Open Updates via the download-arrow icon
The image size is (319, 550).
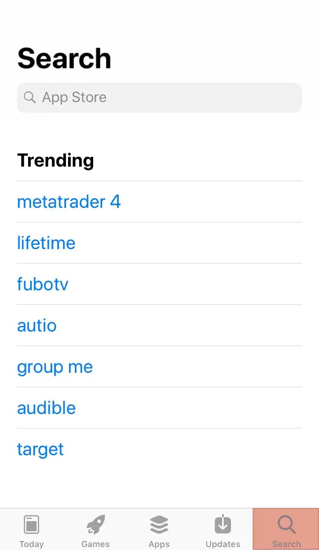(x=223, y=524)
